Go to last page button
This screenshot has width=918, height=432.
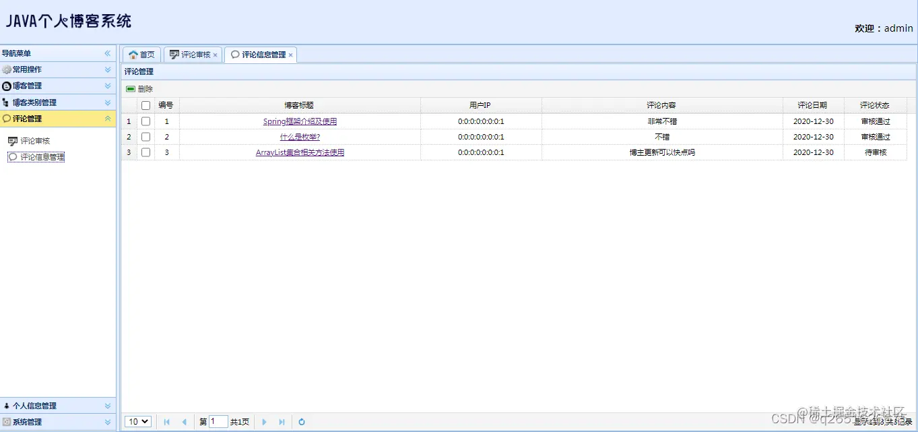click(282, 422)
